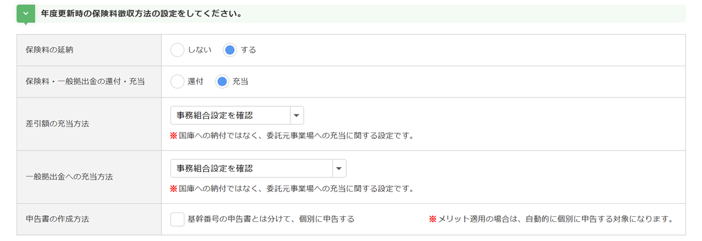
Task: Select しない for 保険料の延納
Action: click(x=178, y=50)
